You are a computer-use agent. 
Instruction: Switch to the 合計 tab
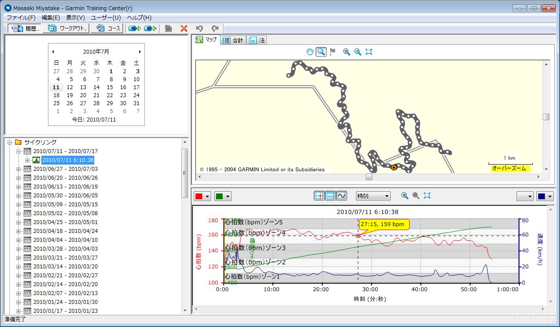coord(233,40)
